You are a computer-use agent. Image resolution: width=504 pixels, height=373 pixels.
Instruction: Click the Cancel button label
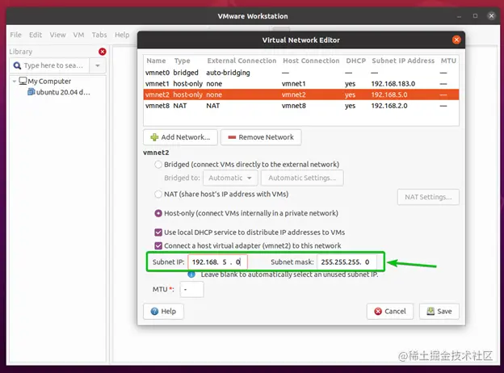395,312
